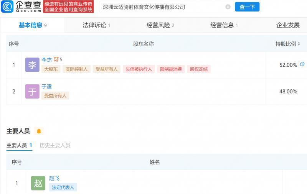Screen dimensions: 307x194
Task: Sort by 持股比例 using the sort arrows
Action: click(299, 44)
